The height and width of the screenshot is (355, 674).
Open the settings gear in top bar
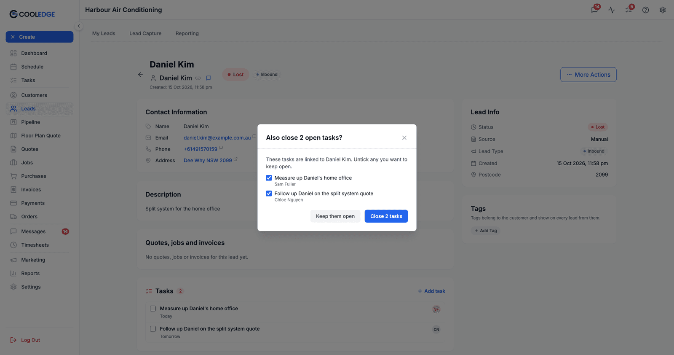pos(663,10)
